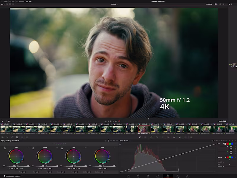The width and height of the screenshot is (237, 178).
Task: Open the Clips dropdown in the toolbar
Action: coord(29,1)
